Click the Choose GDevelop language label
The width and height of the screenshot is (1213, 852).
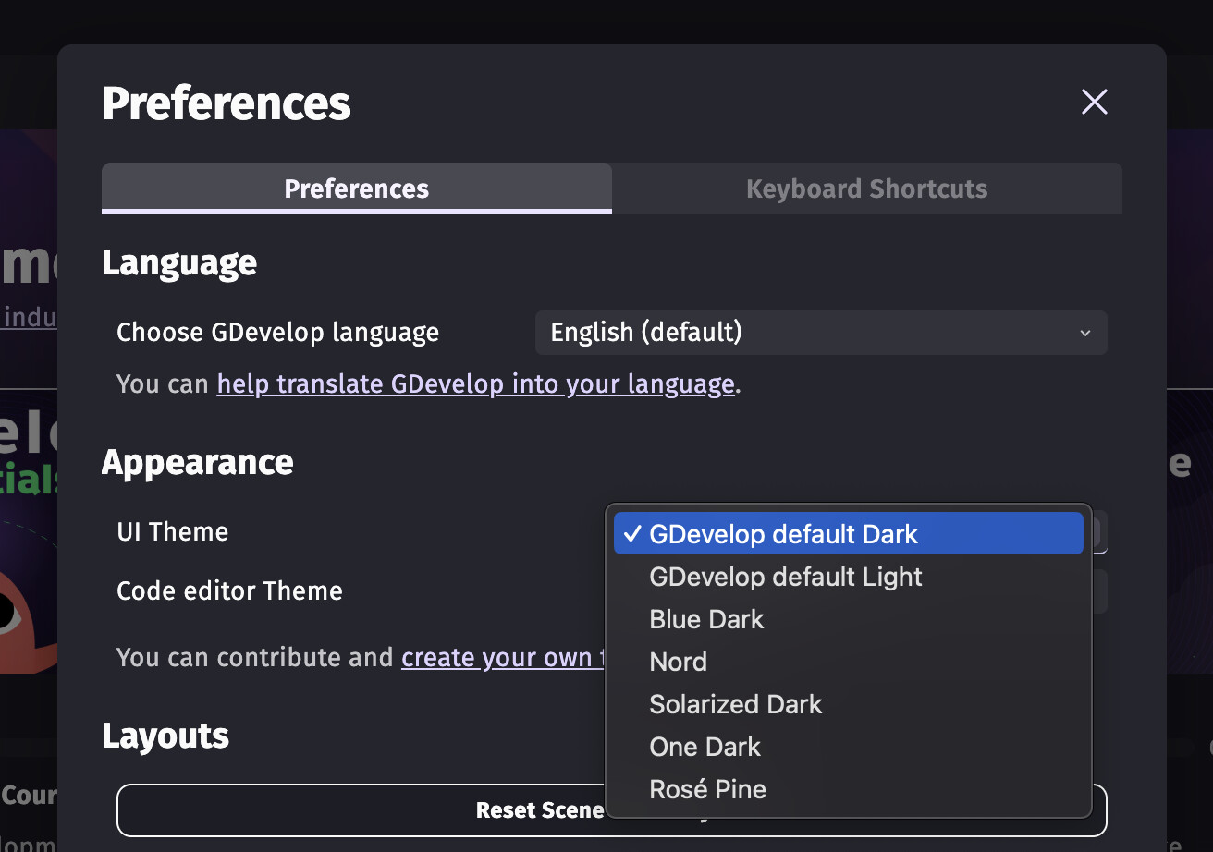coord(277,333)
